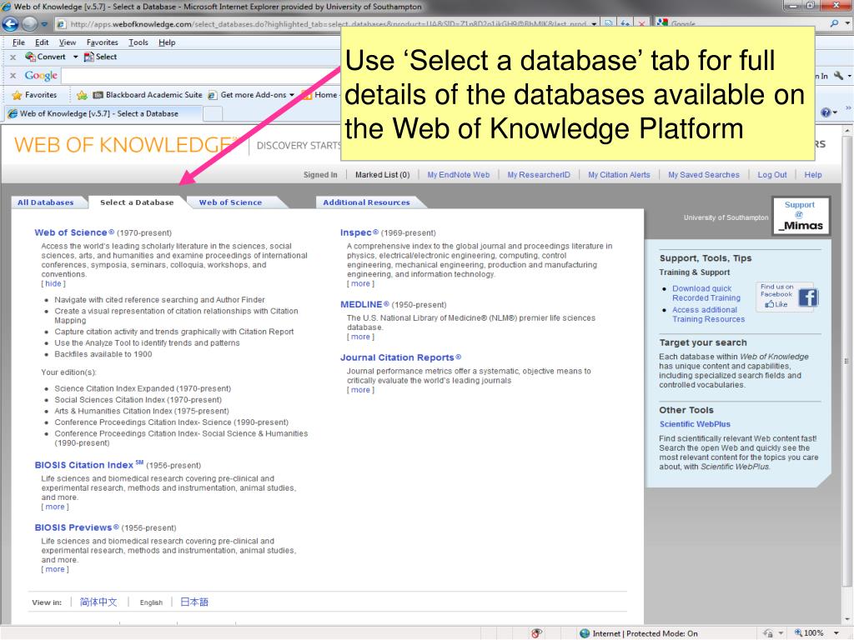Click the privacy report eye icon in status bar
Image resolution: width=854 pixels, height=640 pixels.
(x=537, y=633)
